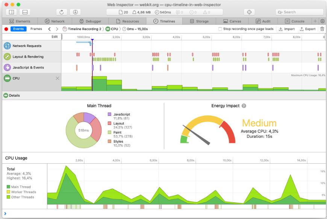Activate the element selection crosshair icon
Viewport: 327px width, 219px height.
pos(249,12)
